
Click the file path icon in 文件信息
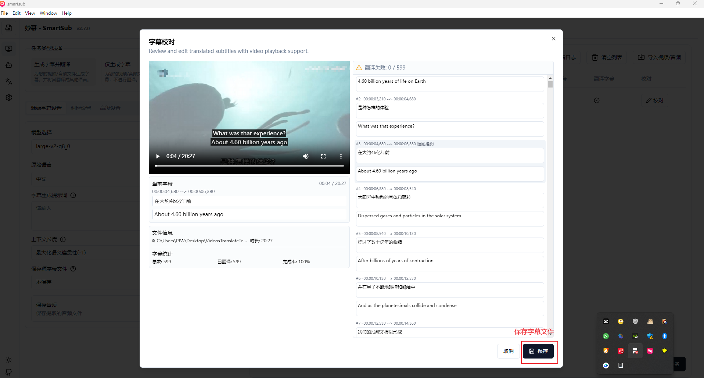(154, 241)
